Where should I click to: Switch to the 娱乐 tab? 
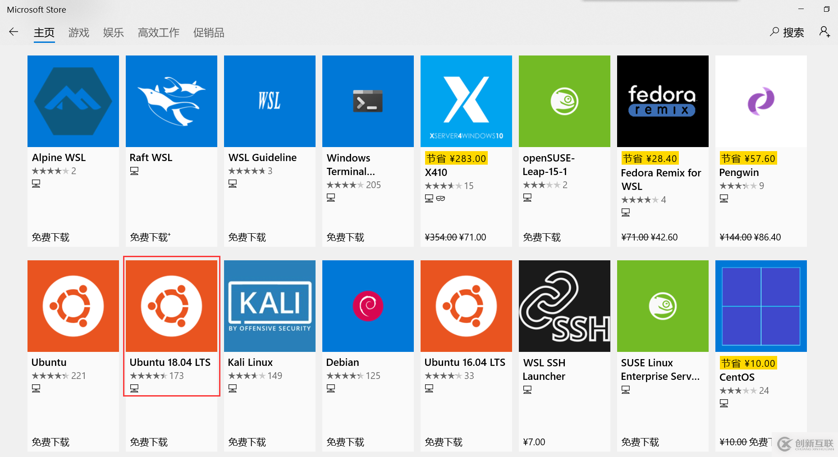[x=114, y=32]
